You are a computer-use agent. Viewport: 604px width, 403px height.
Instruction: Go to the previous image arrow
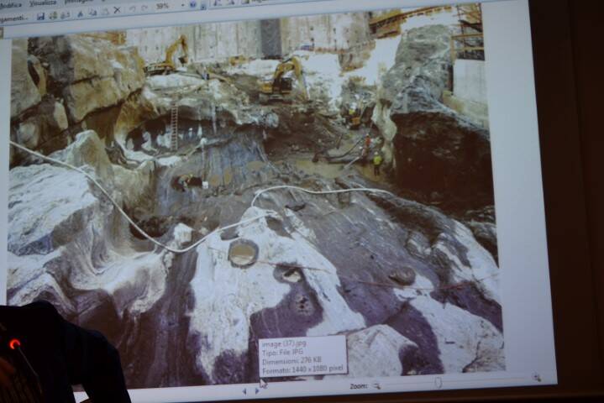point(244,391)
